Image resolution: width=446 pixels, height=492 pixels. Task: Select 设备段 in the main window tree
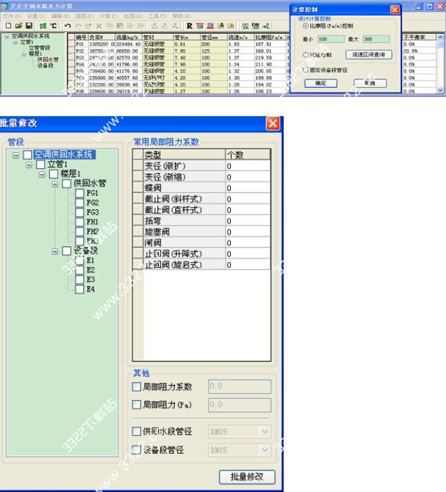pyautogui.click(x=45, y=65)
